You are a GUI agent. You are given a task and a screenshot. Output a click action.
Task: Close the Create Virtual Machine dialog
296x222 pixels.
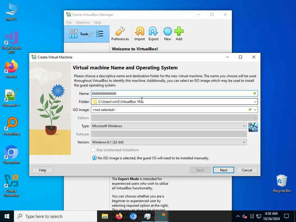254,57
